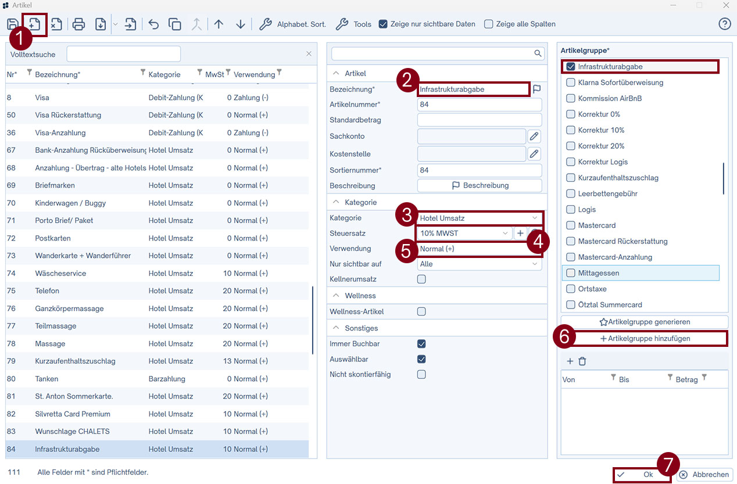
Task: Open the help question mark icon
Action: point(724,24)
